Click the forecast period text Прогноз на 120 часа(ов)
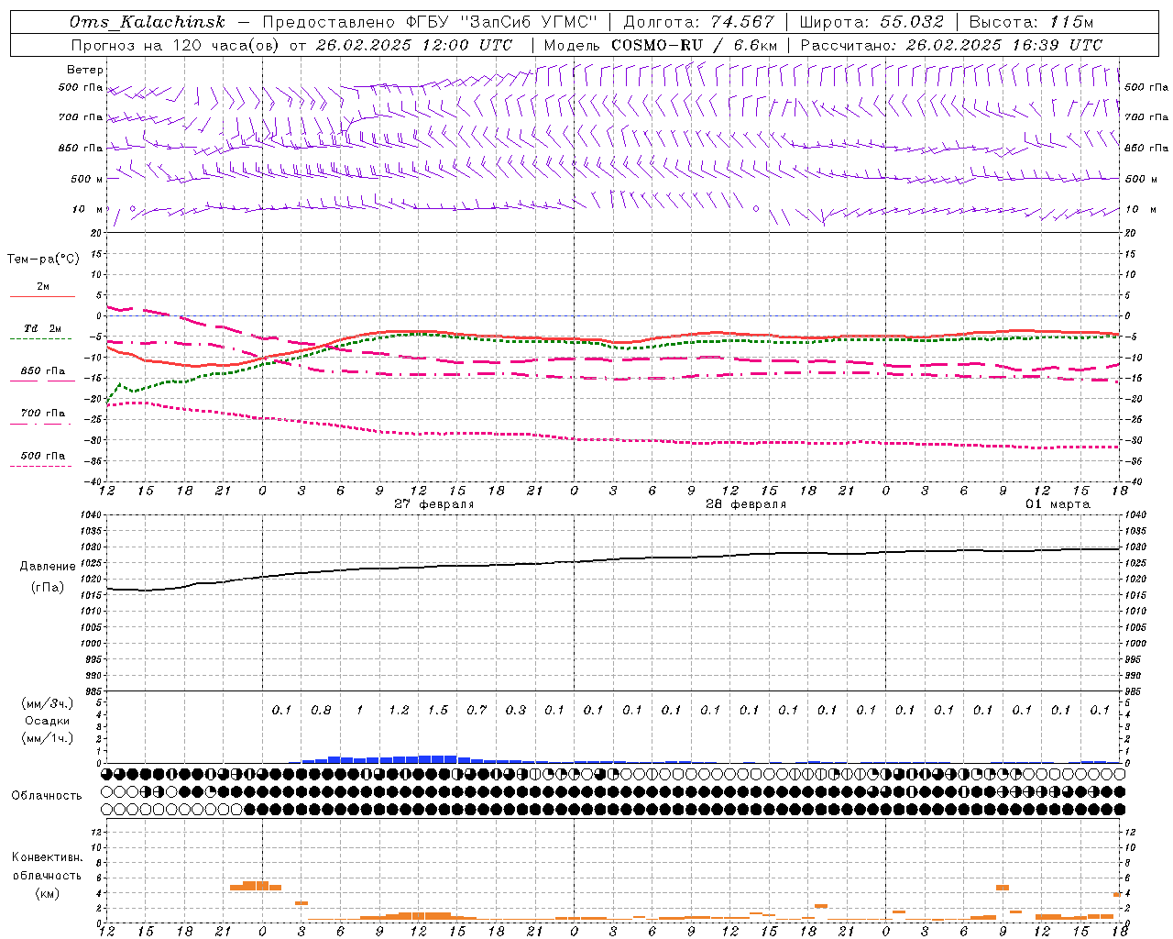Viewport: 1173px width, 939px height. [x=177, y=45]
